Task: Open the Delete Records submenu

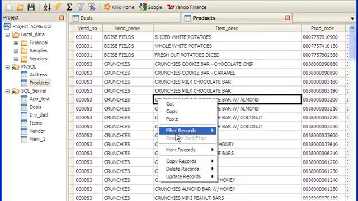Action: click(x=187, y=169)
